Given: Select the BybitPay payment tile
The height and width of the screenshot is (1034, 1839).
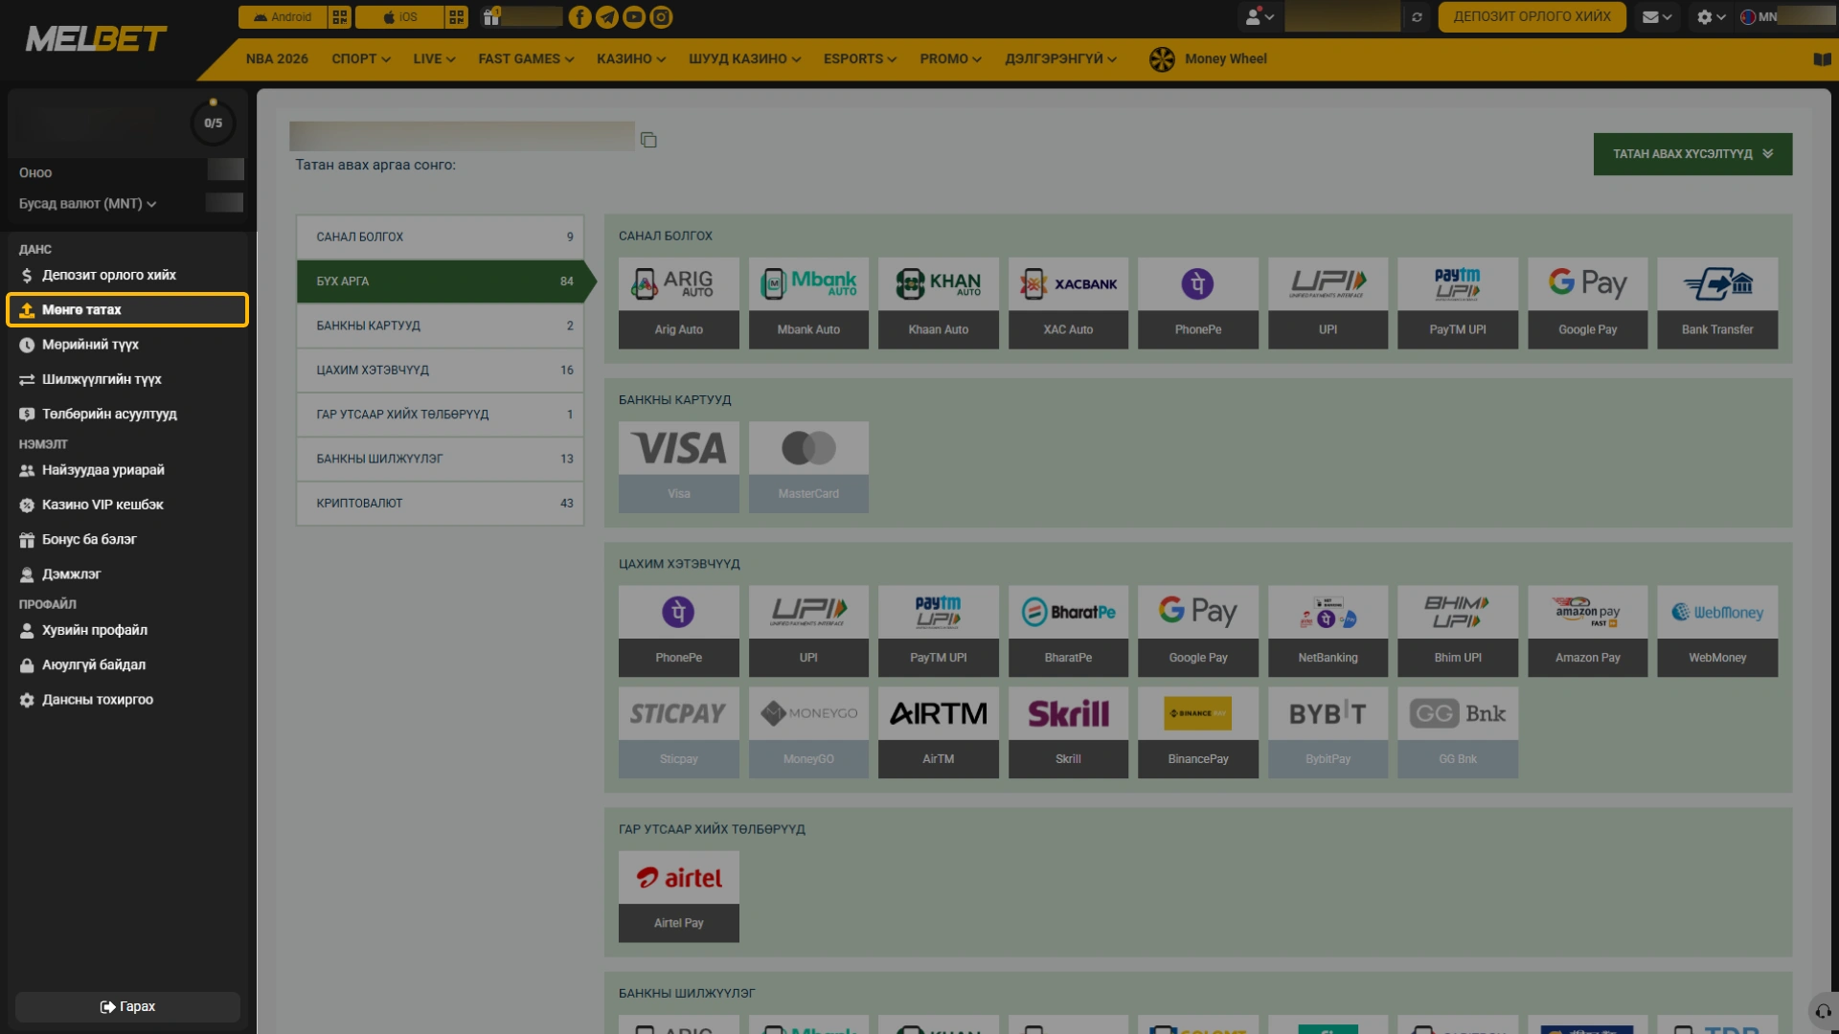Looking at the screenshot, I should 1328,732.
